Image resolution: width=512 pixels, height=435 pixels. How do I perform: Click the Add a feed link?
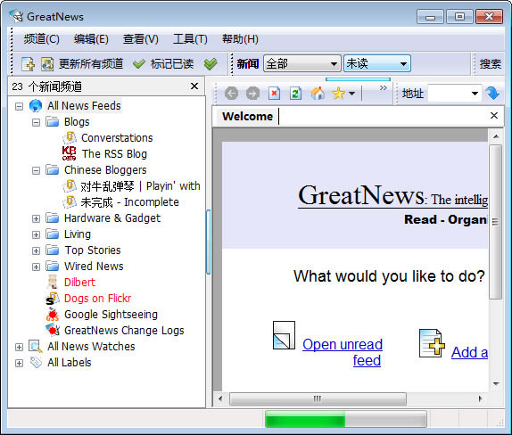pyautogui.click(x=469, y=352)
